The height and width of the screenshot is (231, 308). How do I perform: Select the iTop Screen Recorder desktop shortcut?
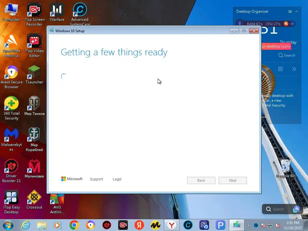tap(34, 14)
